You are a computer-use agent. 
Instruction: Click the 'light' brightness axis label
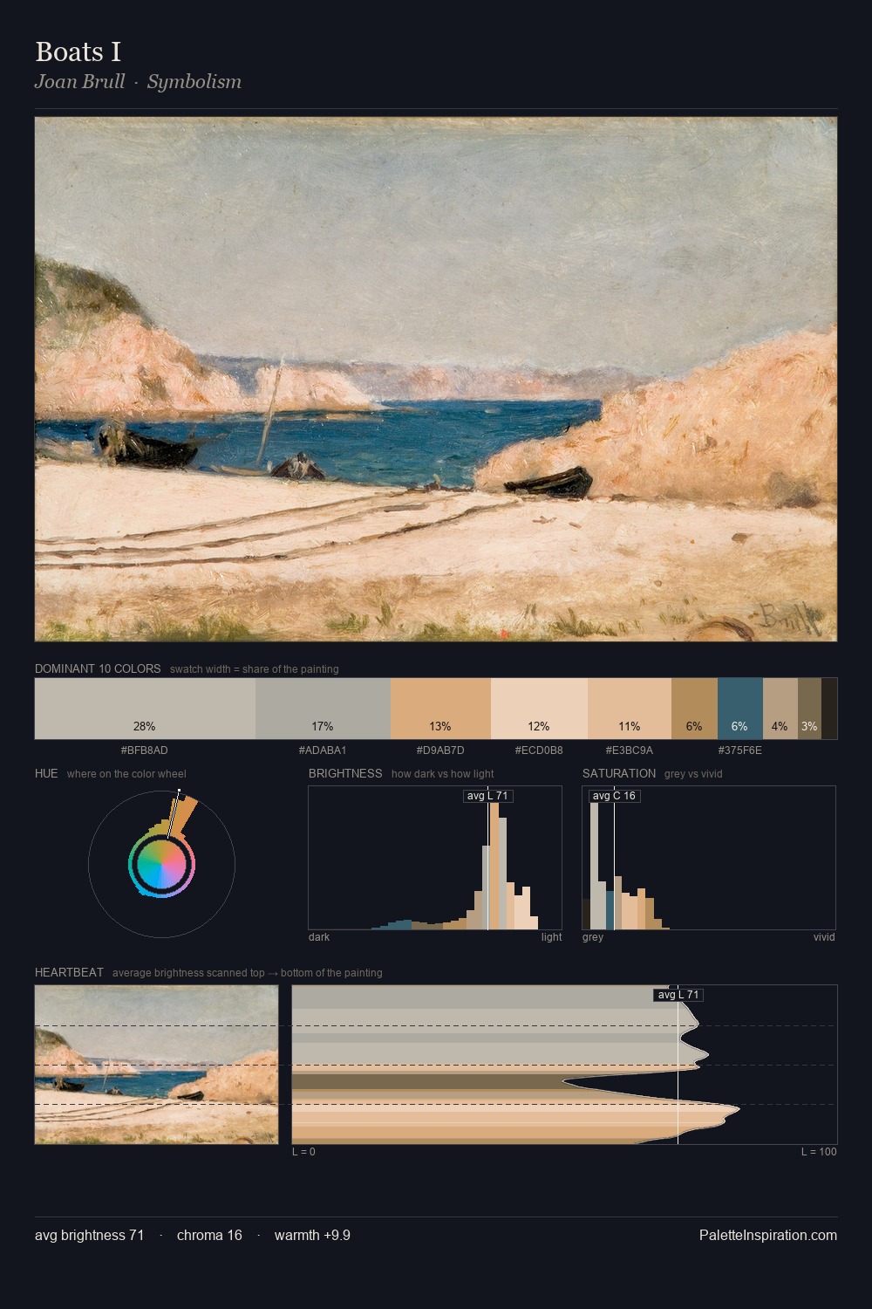pos(552,937)
